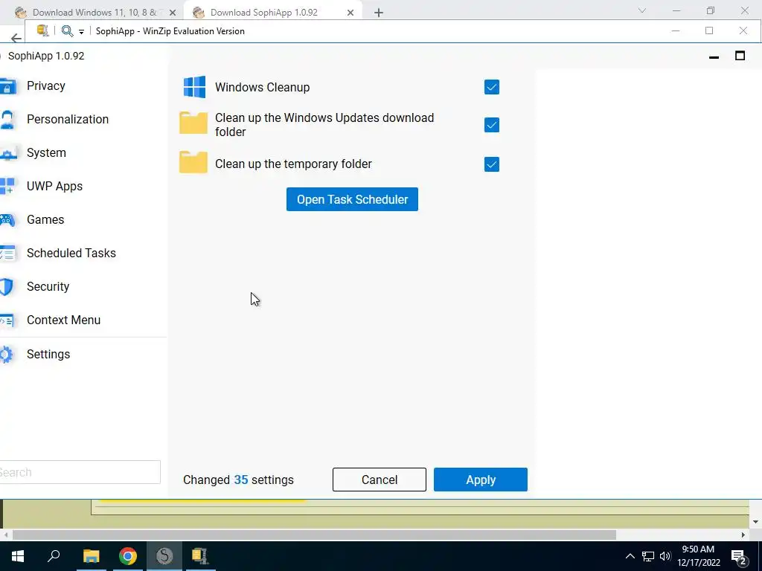Click the WinZip title bar icon

(42, 30)
